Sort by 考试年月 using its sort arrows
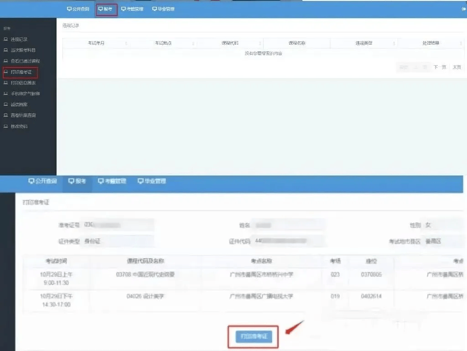 [x=126, y=43]
